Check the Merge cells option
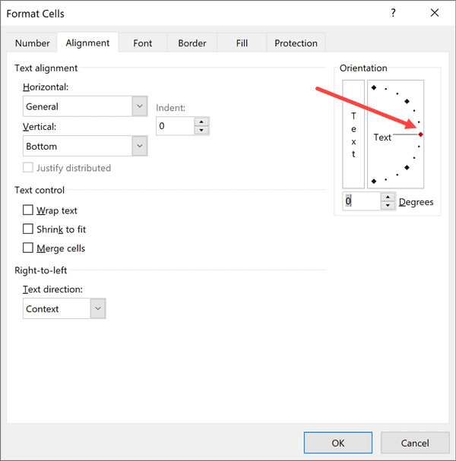Image resolution: width=456 pixels, height=461 pixels. point(28,248)
